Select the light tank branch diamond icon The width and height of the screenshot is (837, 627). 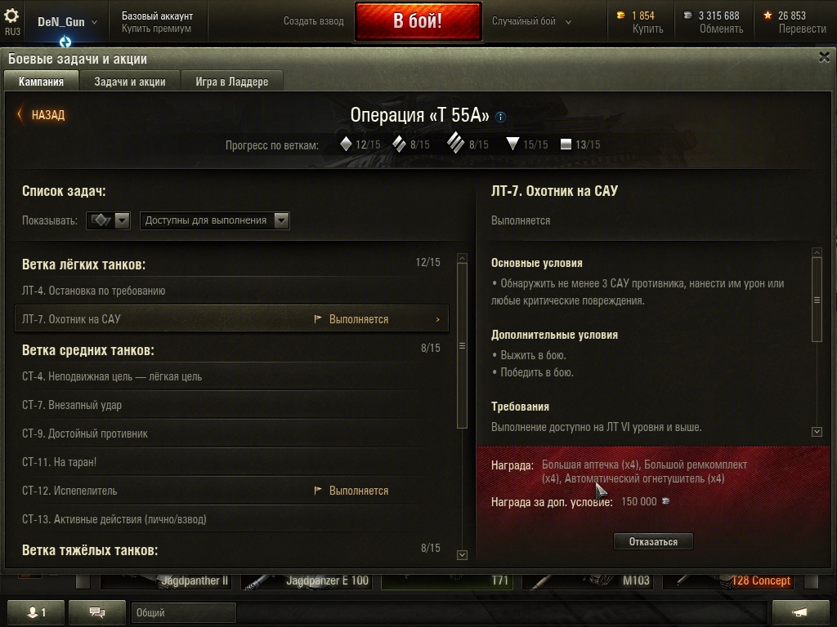pyautogui.click(x=346, y=144)
